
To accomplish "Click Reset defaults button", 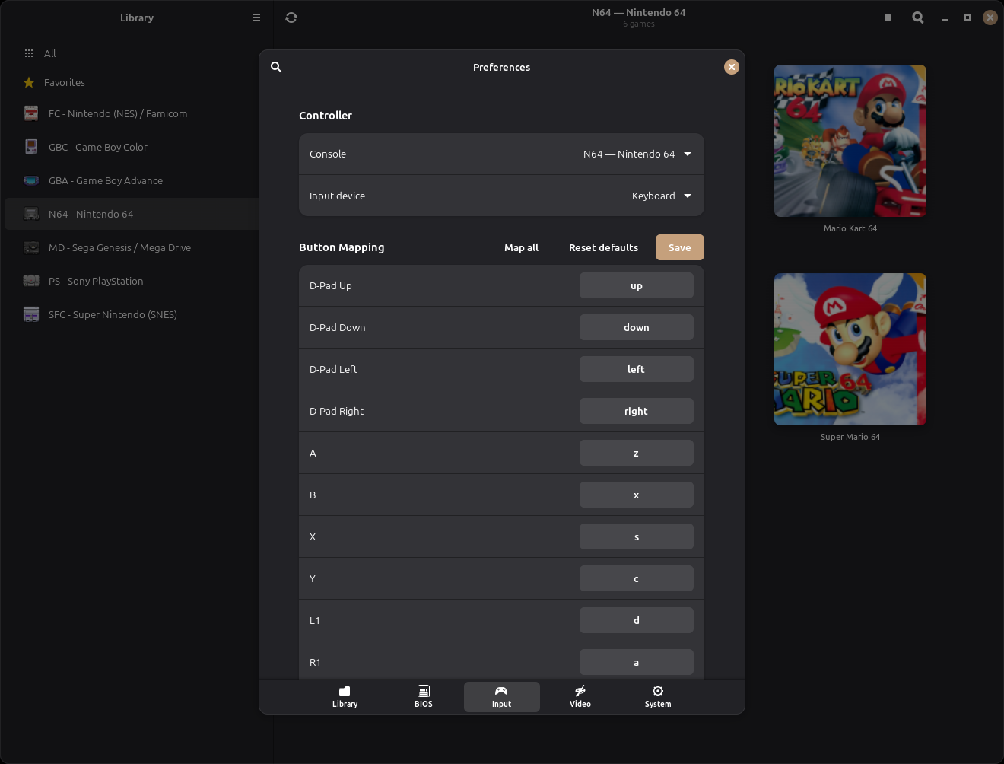I will [x=603, y=247].
